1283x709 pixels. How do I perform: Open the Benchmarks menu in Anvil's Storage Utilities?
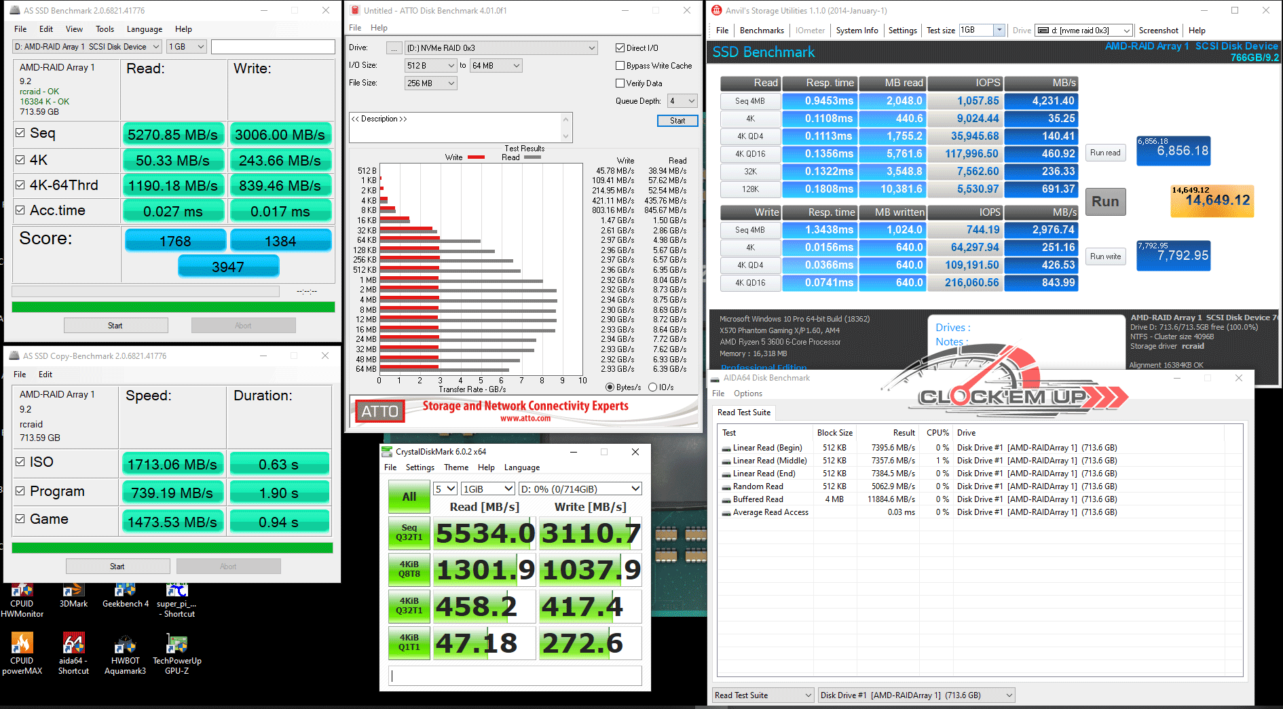pos(762,31)
